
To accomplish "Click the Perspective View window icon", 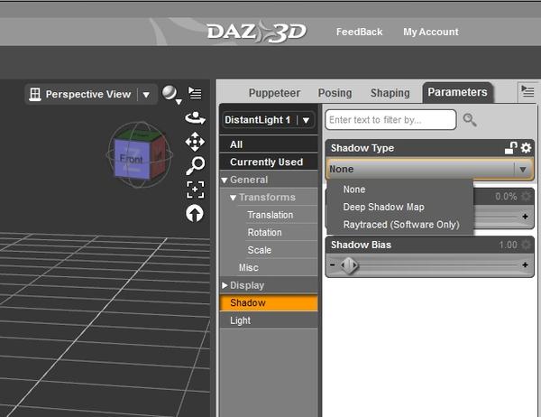I will (x=35, y=94).
